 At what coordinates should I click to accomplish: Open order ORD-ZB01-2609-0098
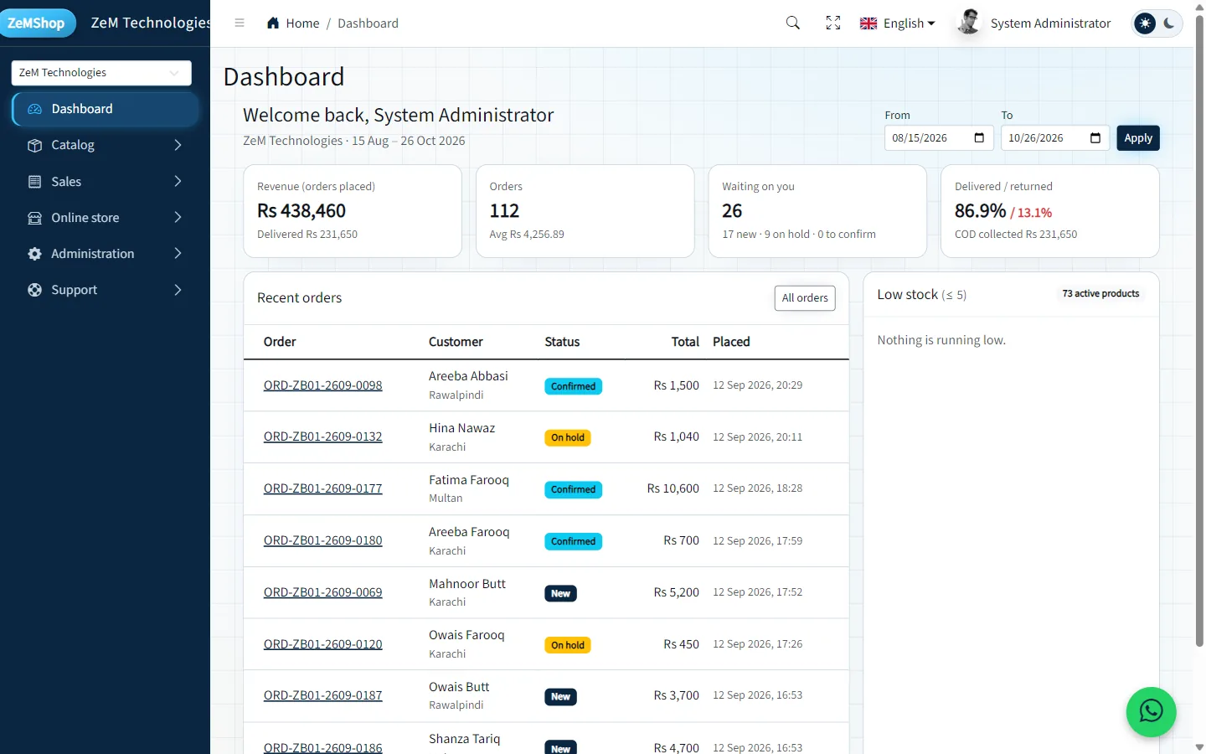point(322,385)
